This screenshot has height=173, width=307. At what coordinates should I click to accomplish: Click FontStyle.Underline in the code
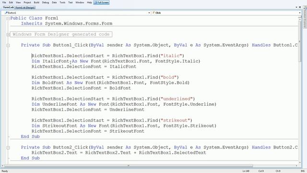click(189, 104)
